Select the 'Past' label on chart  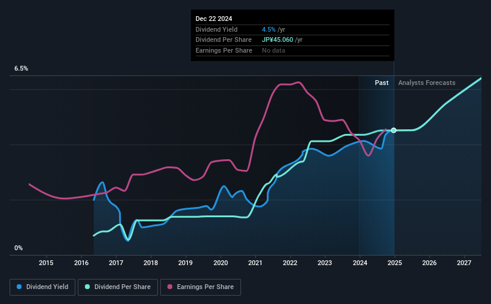382,83
